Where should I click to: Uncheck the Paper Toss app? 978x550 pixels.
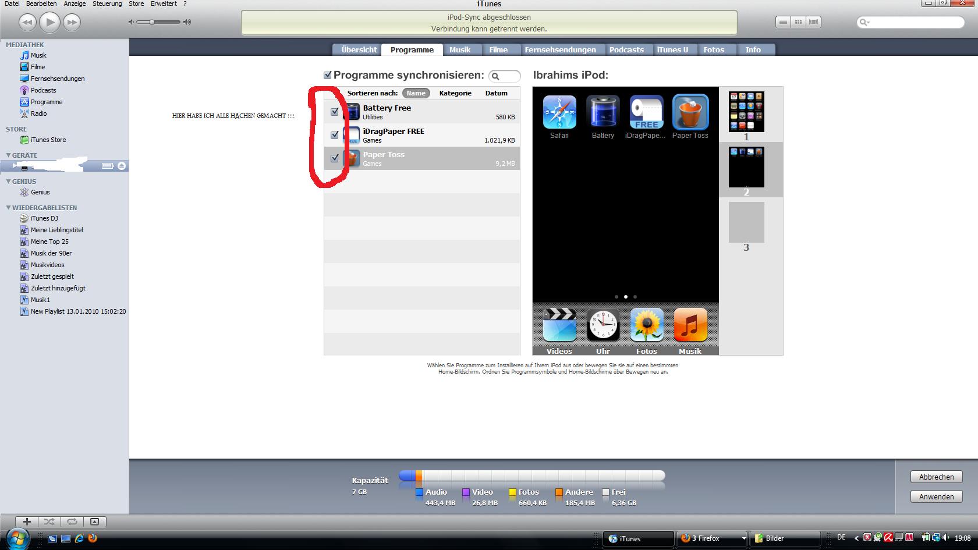pos(335,158)
